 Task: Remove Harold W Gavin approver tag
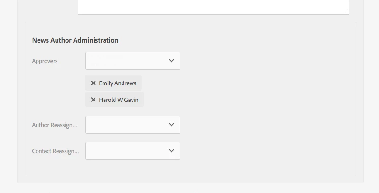pos(93,100)
